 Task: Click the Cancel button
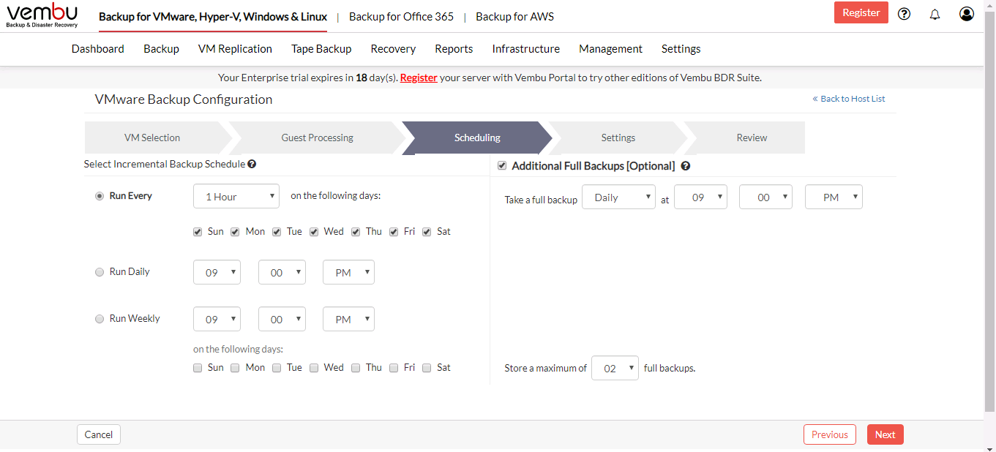(99, 434)
